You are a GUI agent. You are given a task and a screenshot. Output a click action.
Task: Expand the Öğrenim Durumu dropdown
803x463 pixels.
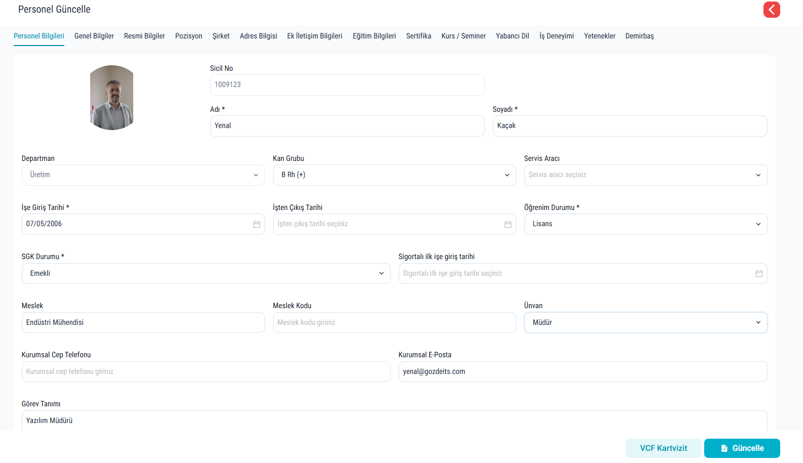point(645,224)
